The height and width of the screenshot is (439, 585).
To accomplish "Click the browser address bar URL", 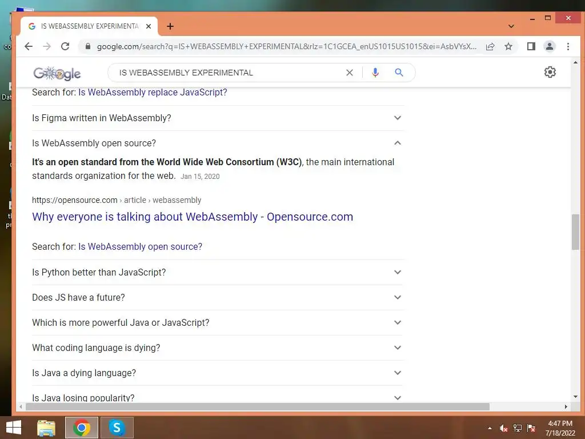I will pos(287,46).
